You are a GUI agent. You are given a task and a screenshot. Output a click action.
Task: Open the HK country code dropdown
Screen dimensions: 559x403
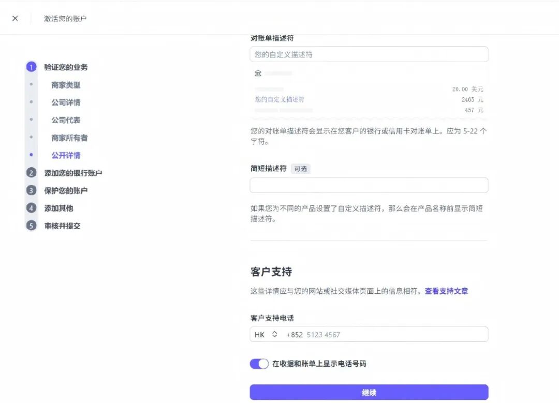[266, 335]
